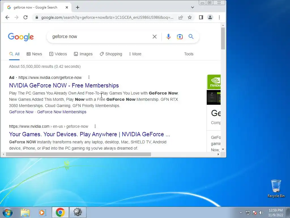Viewport: 290px width, 218px height.
Task: Show hidden tray icons arrow
Action: [x=241, y=213]
